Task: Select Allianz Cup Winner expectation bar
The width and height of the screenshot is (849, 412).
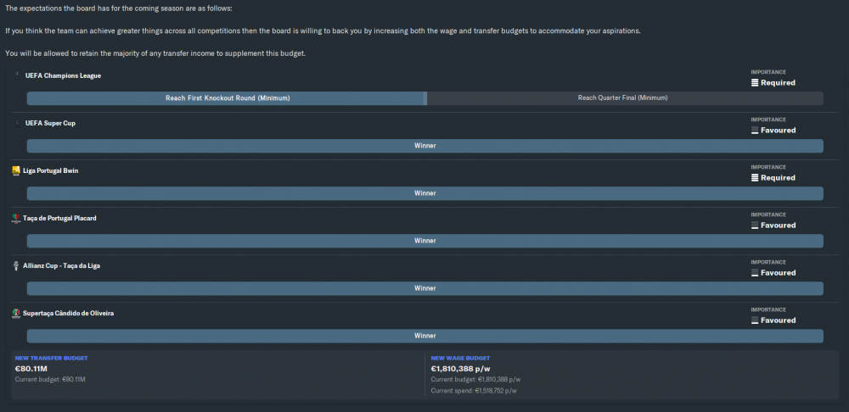Action: click(425, 289)
